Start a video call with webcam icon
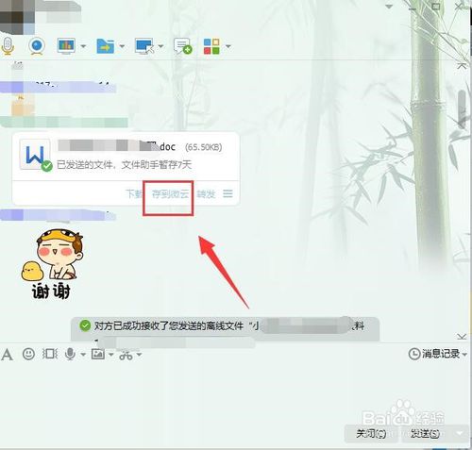 pos(37,46)
